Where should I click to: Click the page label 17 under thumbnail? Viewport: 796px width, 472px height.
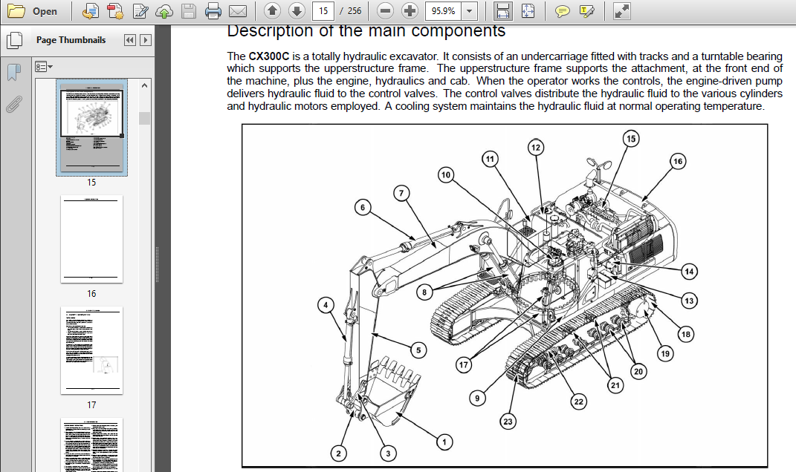point(91,405)
